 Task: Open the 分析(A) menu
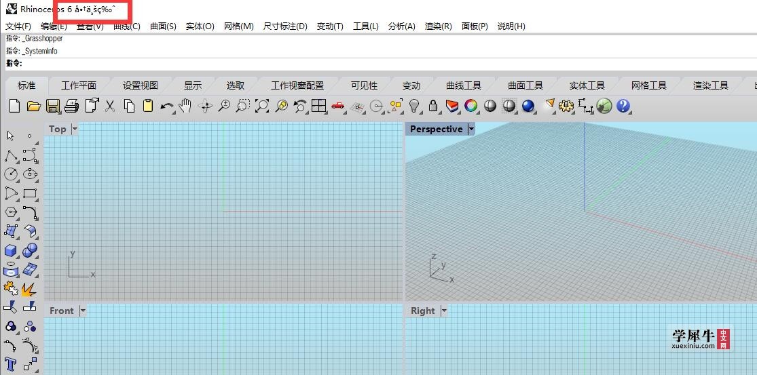(402, 26)
